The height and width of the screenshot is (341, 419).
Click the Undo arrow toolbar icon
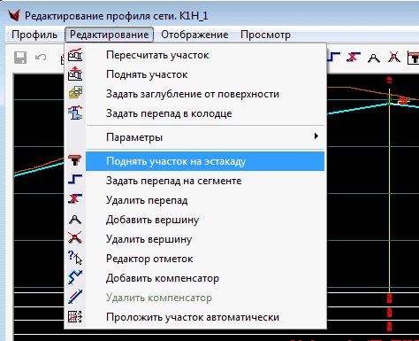pyautogui.click(x=41, y=57)
